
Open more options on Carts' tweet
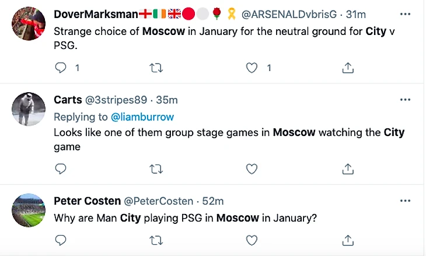pos(405,100)
